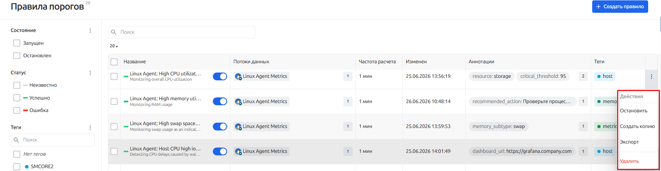Click the Создать правило button
The height and width of the screenshot is (171, 661).
(620, 6)
